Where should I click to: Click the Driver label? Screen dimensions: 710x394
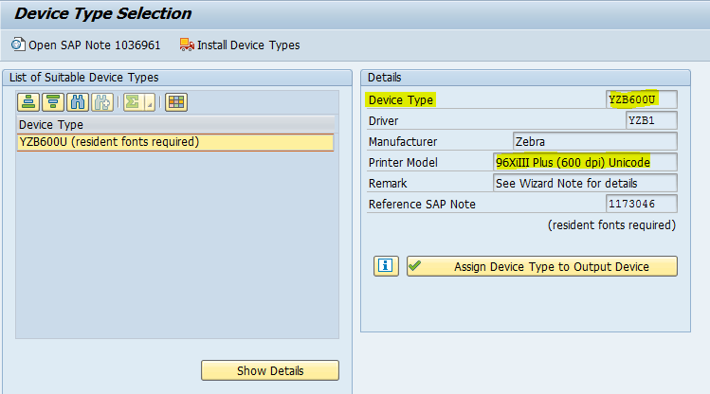383,121
